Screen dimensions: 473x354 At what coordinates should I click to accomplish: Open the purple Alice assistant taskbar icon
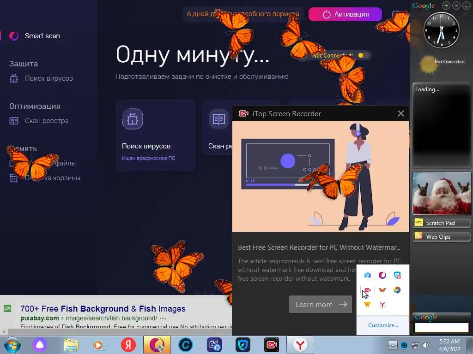tap(40, 345)
